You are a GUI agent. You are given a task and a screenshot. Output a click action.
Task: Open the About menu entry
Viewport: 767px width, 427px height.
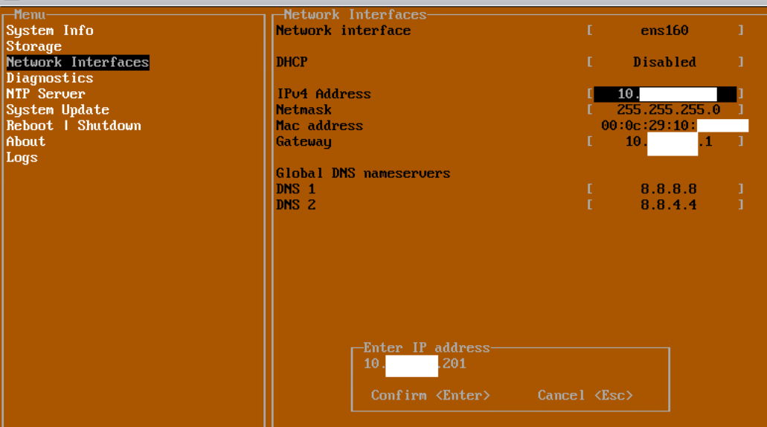(x=26, y=141)
